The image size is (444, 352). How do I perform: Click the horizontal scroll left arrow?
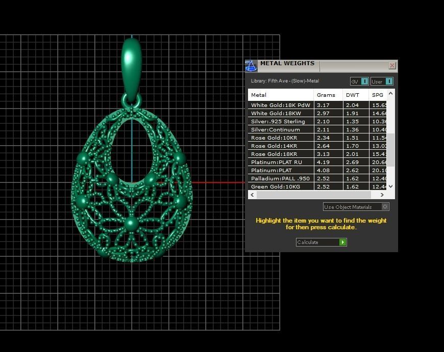pyautogui.click(x=252, y=195)
